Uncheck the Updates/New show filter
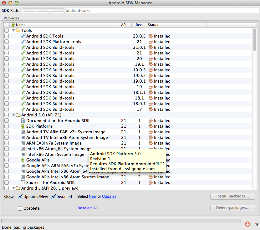The image size is (260, 230). pos(20,197)
